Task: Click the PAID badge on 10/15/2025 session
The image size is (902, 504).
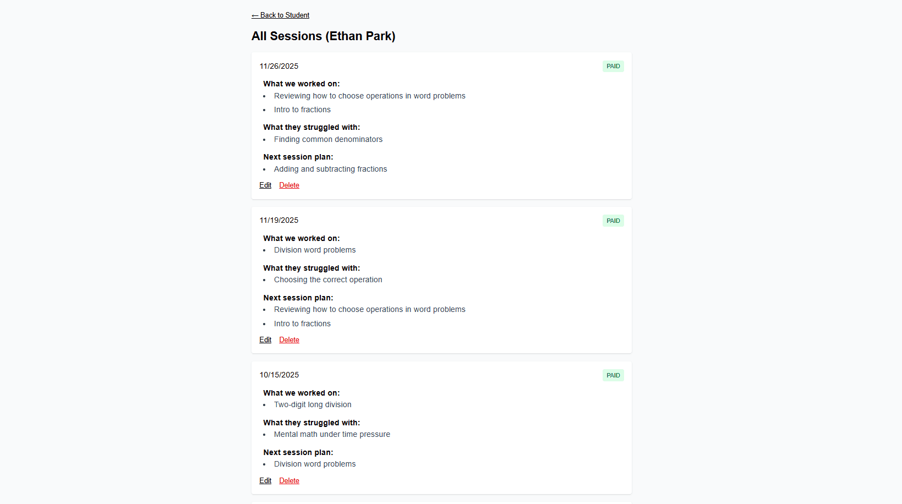Action: click(x=613, y=376)
